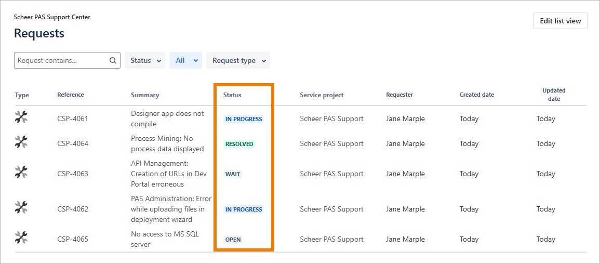
Task: Click the Scheer PAS Support Center breadcrumb
Action: click(x=52, y=17)
